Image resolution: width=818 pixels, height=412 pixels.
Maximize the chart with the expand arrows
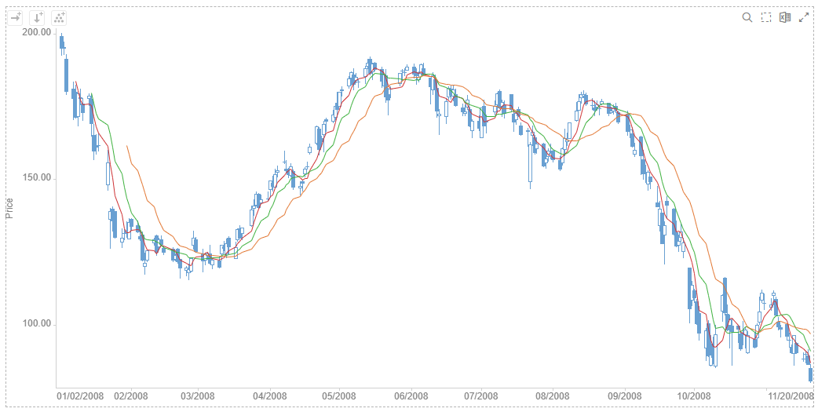click(x=803, y=18)
